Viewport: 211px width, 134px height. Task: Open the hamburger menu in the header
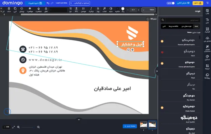click(207, 3)
